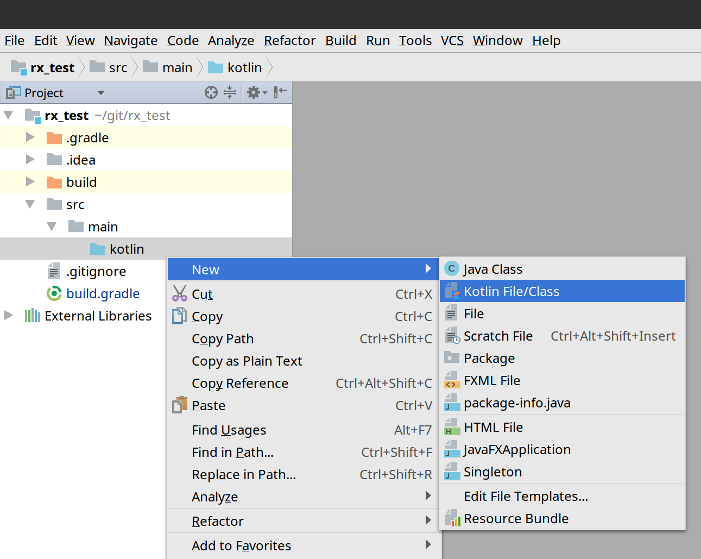
Task: Choose Copy Reference from context menu
Action: pyautogui.click(x=303, y=383)
